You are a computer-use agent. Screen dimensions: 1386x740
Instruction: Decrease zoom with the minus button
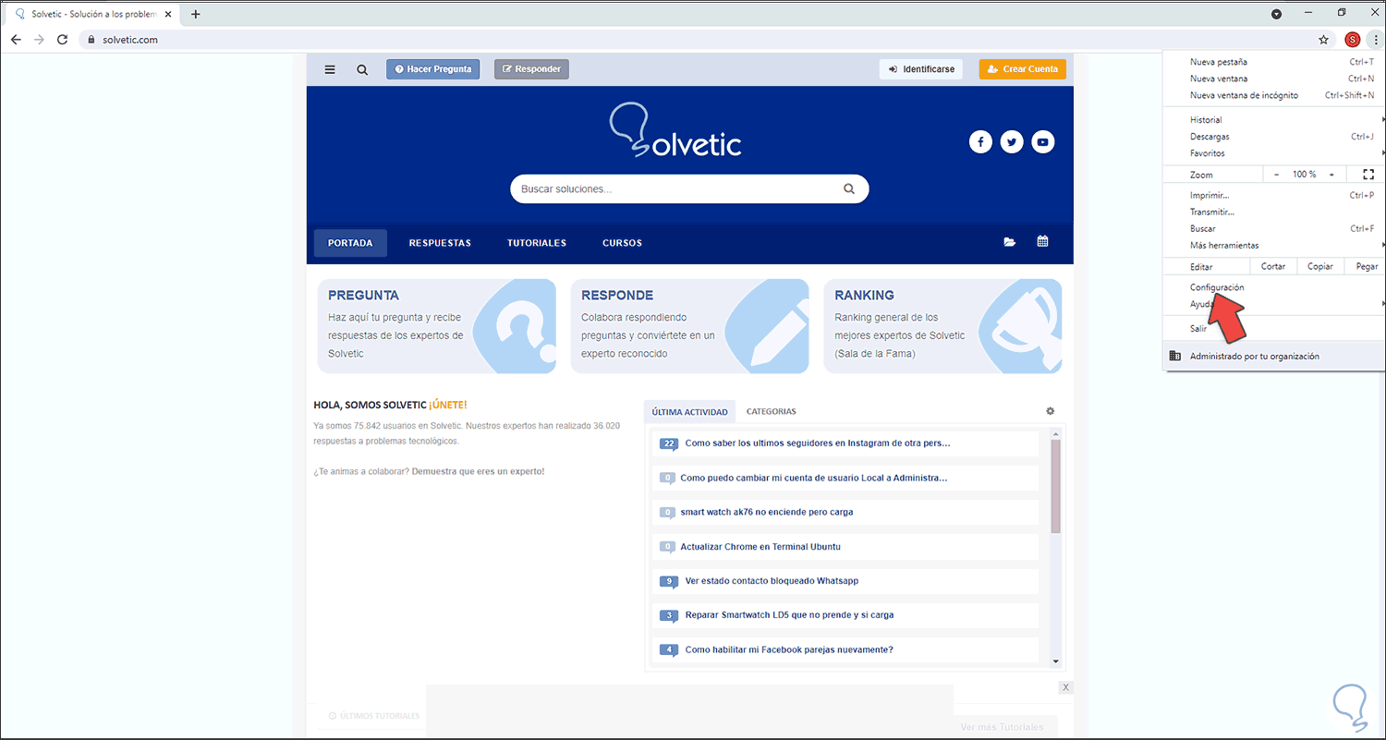[1277, 175]
